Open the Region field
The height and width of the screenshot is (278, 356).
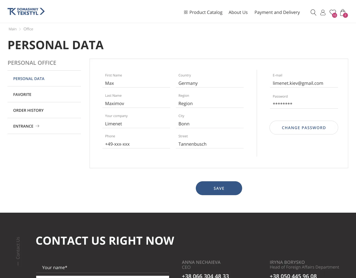(x=210, y=103)
